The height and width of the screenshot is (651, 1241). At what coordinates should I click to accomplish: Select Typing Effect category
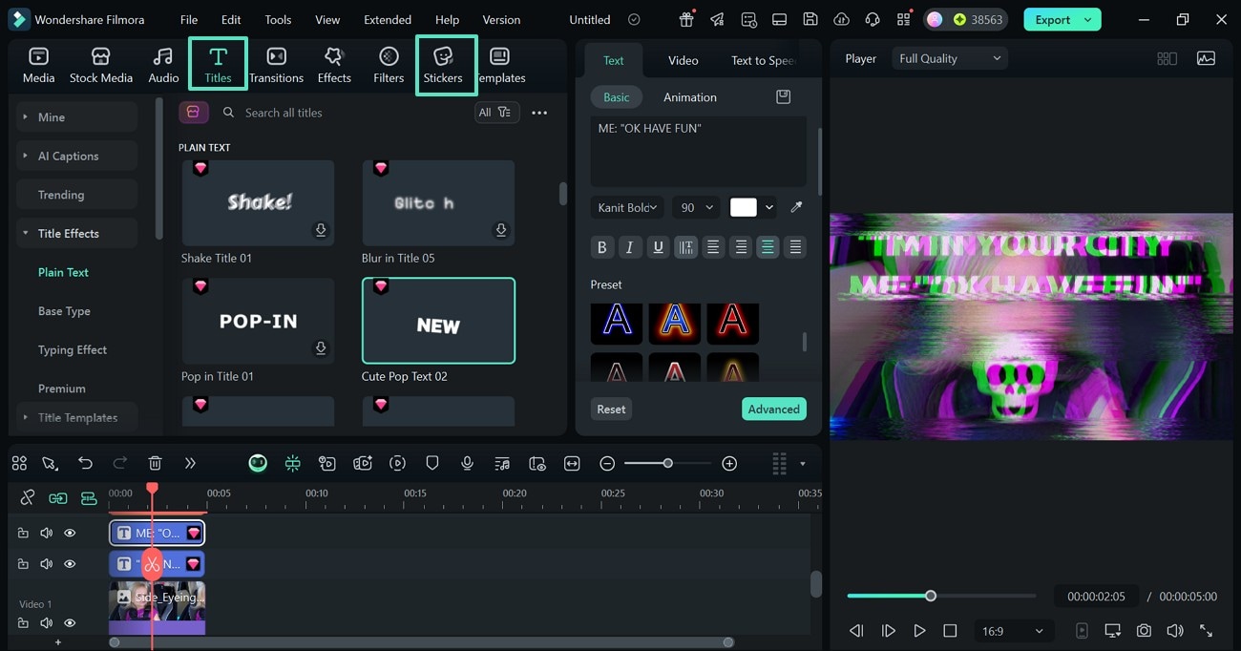73,349
